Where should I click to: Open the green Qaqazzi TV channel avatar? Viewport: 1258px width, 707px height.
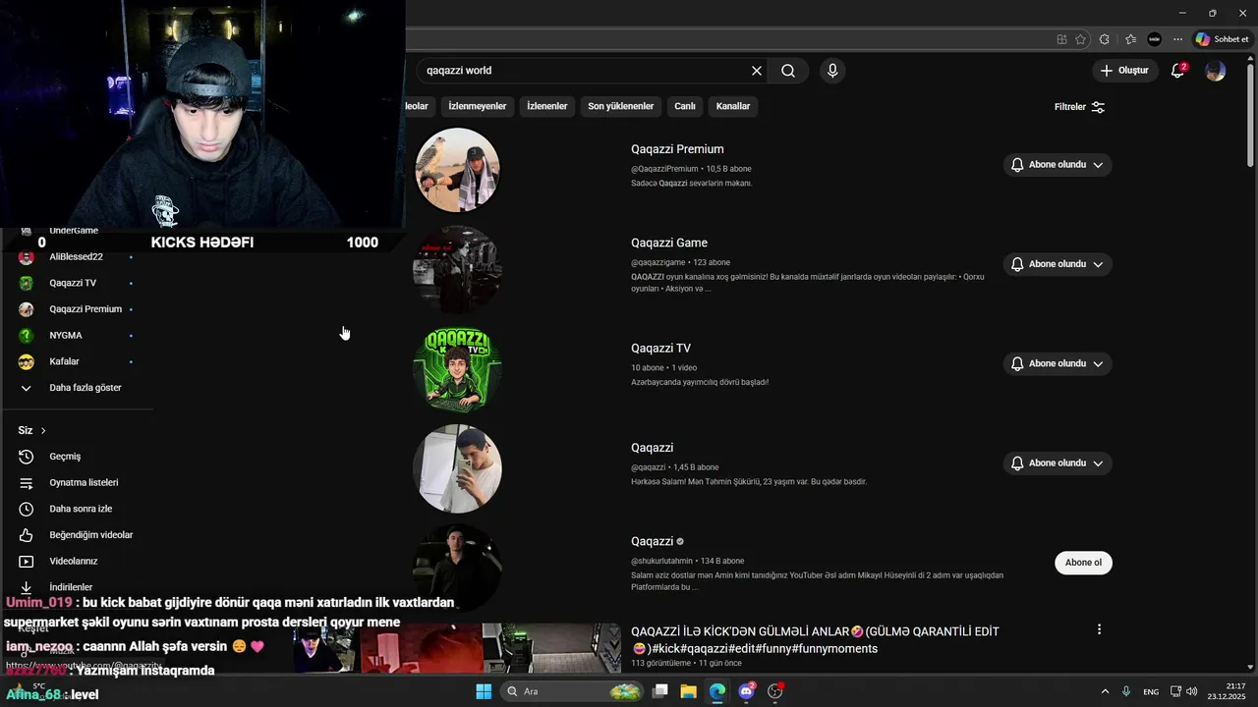458,369
